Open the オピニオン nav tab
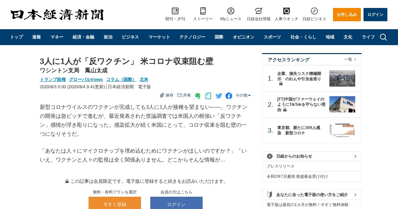Screen dimensions: 398x209 [243, 37]
